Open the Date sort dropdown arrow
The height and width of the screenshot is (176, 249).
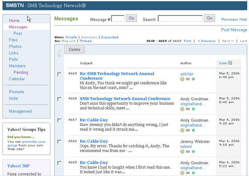230,63
